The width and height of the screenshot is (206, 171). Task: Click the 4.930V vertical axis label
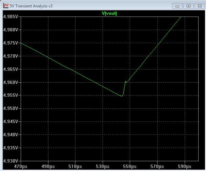pos(11,161)
